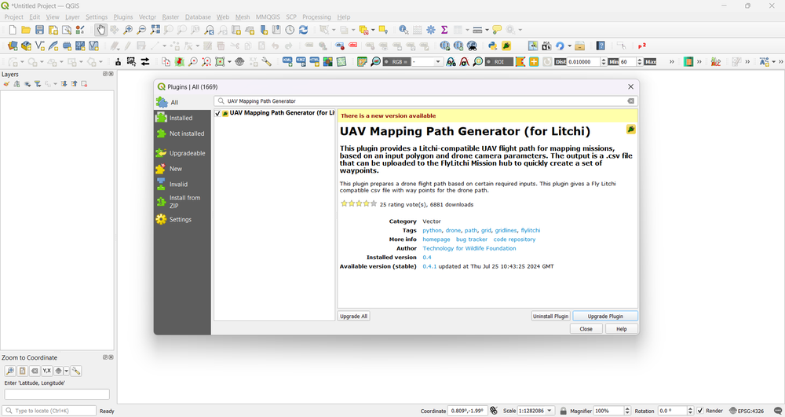Open the plugin homepage link

[436, 240]
